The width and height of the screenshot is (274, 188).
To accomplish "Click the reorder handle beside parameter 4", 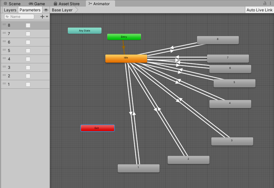I will (x=4, y=59).
